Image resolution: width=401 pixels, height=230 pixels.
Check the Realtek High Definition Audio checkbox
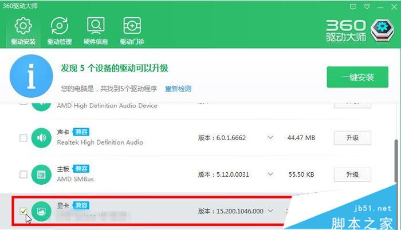(x=23, y=138)
